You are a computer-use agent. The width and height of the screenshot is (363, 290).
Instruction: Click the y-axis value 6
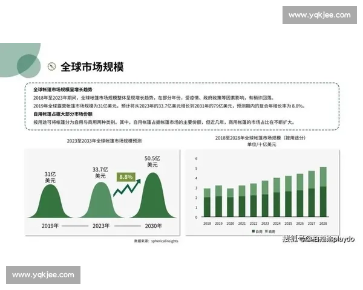coord(196,159)
